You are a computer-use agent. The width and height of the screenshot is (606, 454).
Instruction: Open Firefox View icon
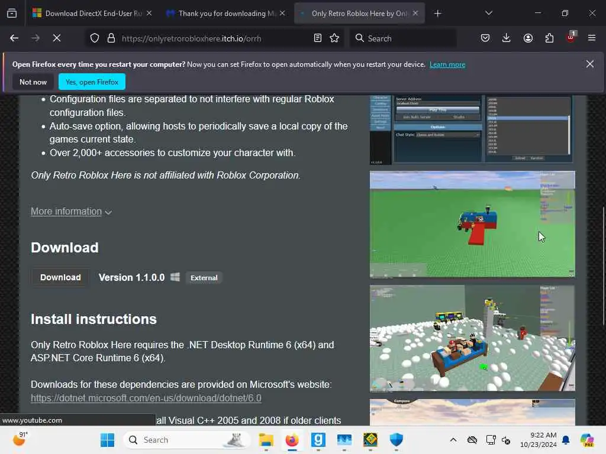coord(12,14)
